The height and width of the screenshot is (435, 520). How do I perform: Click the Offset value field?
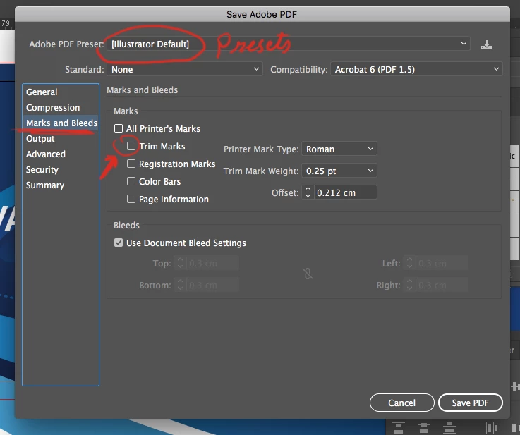coord(345,192)
